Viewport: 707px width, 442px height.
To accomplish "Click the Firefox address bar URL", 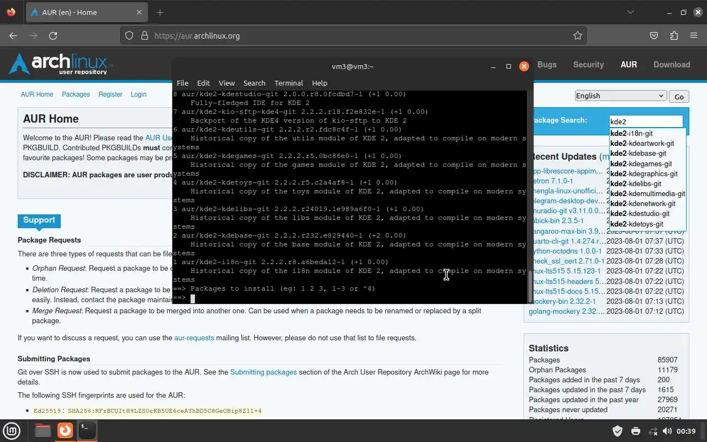I will click(197, 35).
